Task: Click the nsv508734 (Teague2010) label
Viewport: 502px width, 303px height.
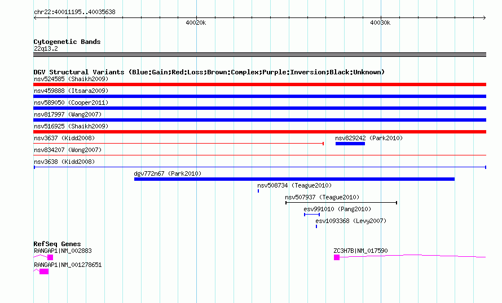Action: 294,185
